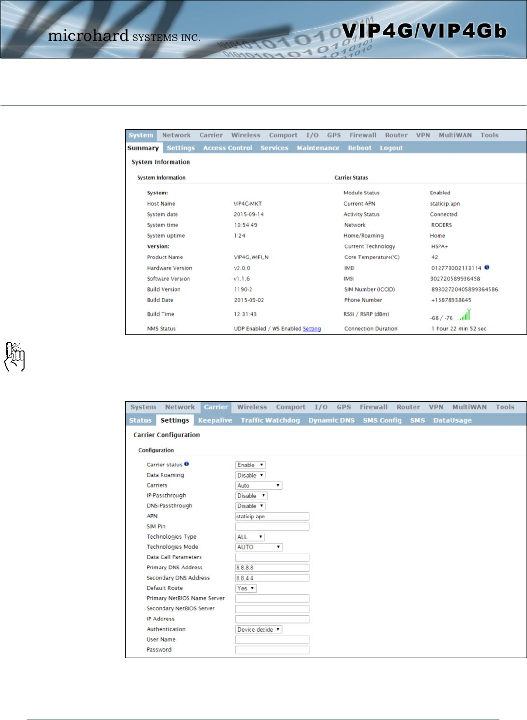Viewport: 527px width, 720px height.
Task: Open the Dynamic DNS tab
Action: tap(331, 420)
